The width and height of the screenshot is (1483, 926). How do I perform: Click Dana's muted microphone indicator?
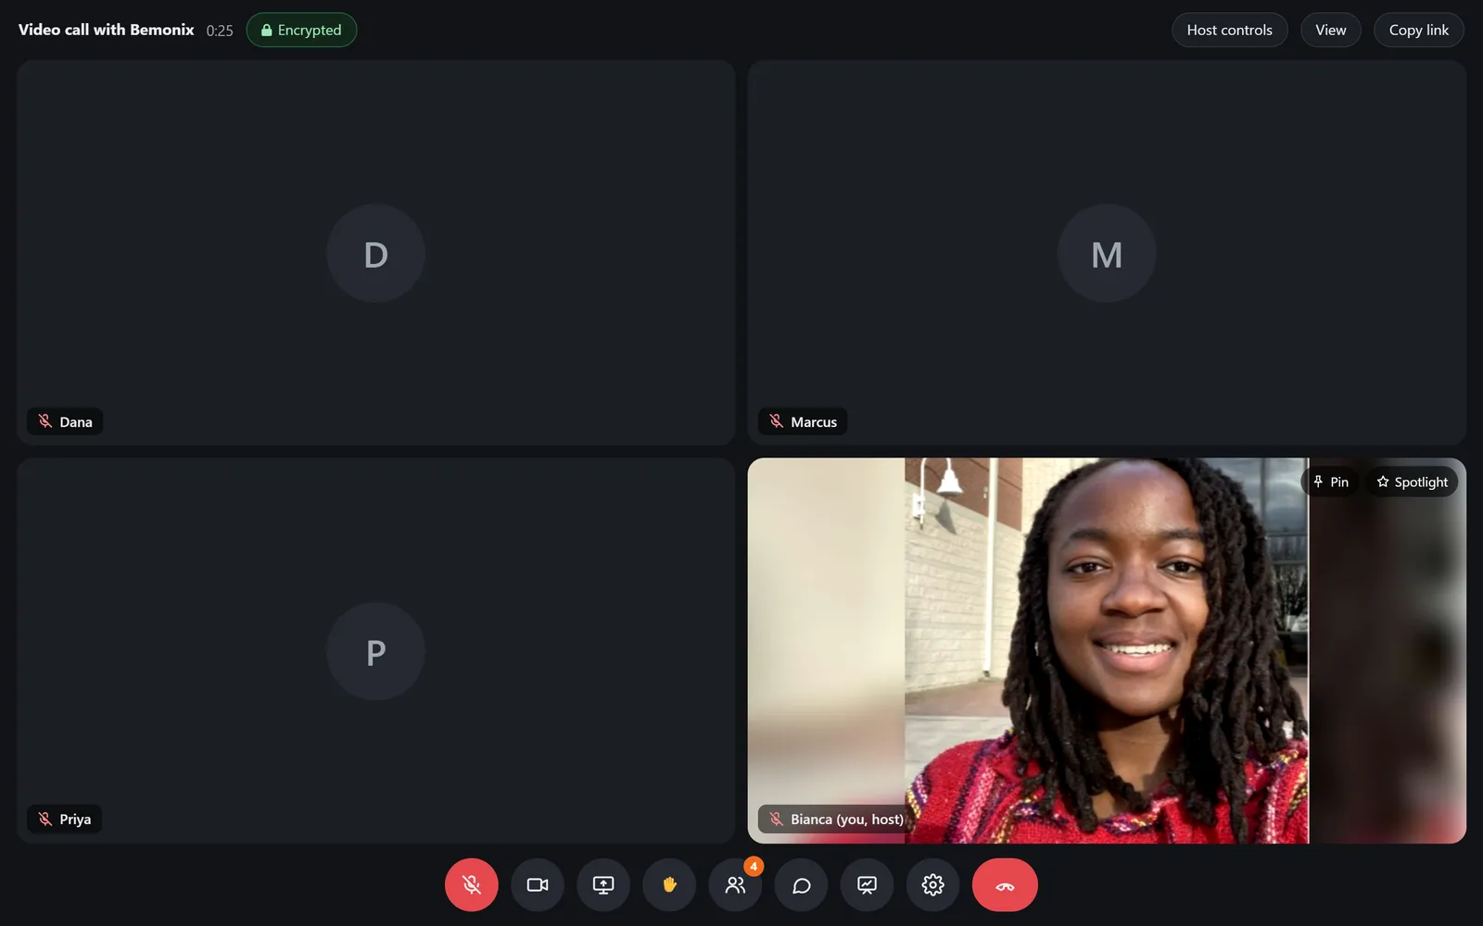(44, 421)
